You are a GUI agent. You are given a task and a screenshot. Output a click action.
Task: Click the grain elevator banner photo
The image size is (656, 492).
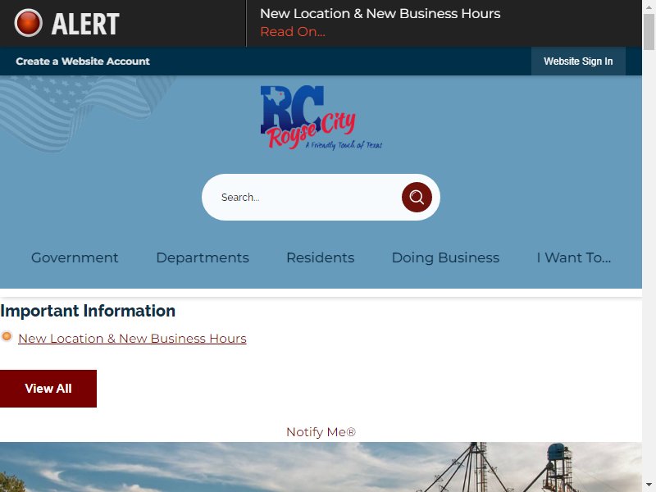coord(321,467)
